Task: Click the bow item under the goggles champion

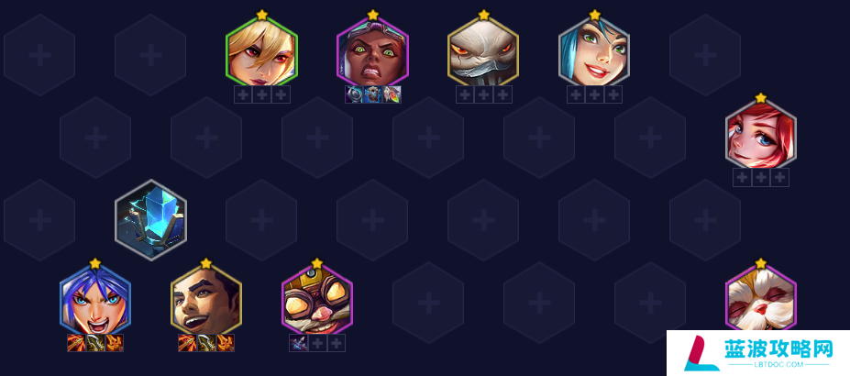Action: pyautogui.click(x=299, y=343)
